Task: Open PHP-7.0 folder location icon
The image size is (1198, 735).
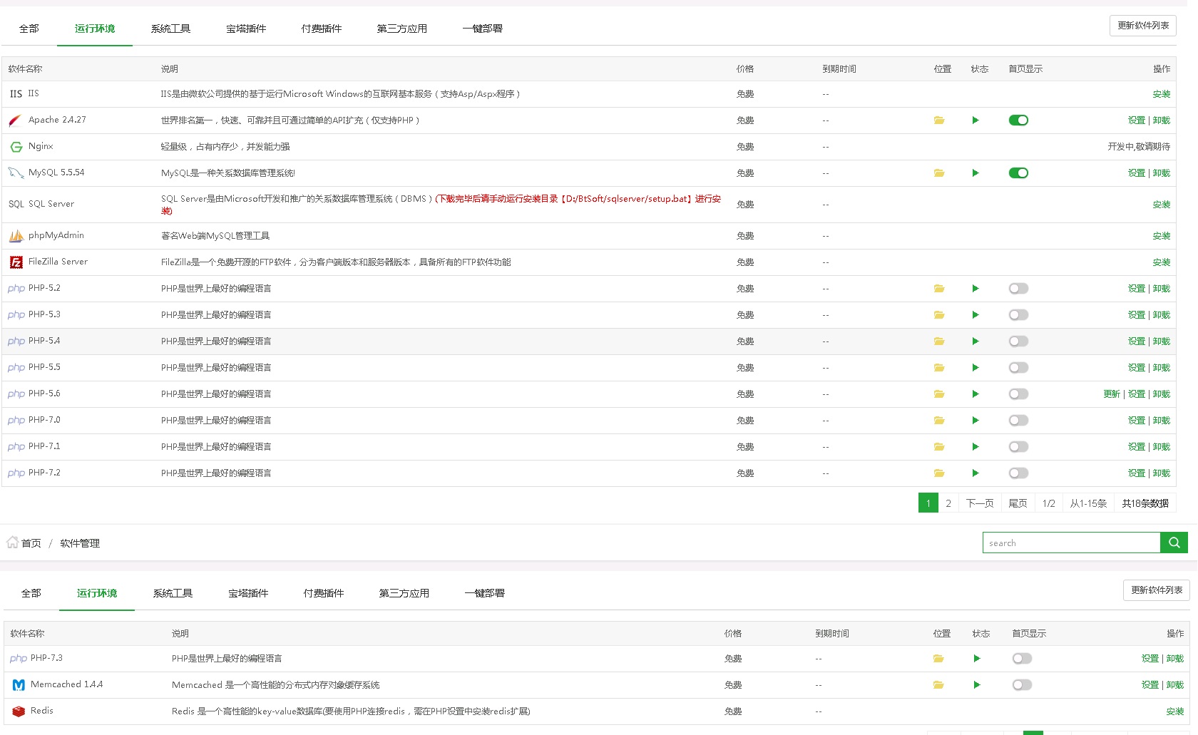Action: coord(939,421)
